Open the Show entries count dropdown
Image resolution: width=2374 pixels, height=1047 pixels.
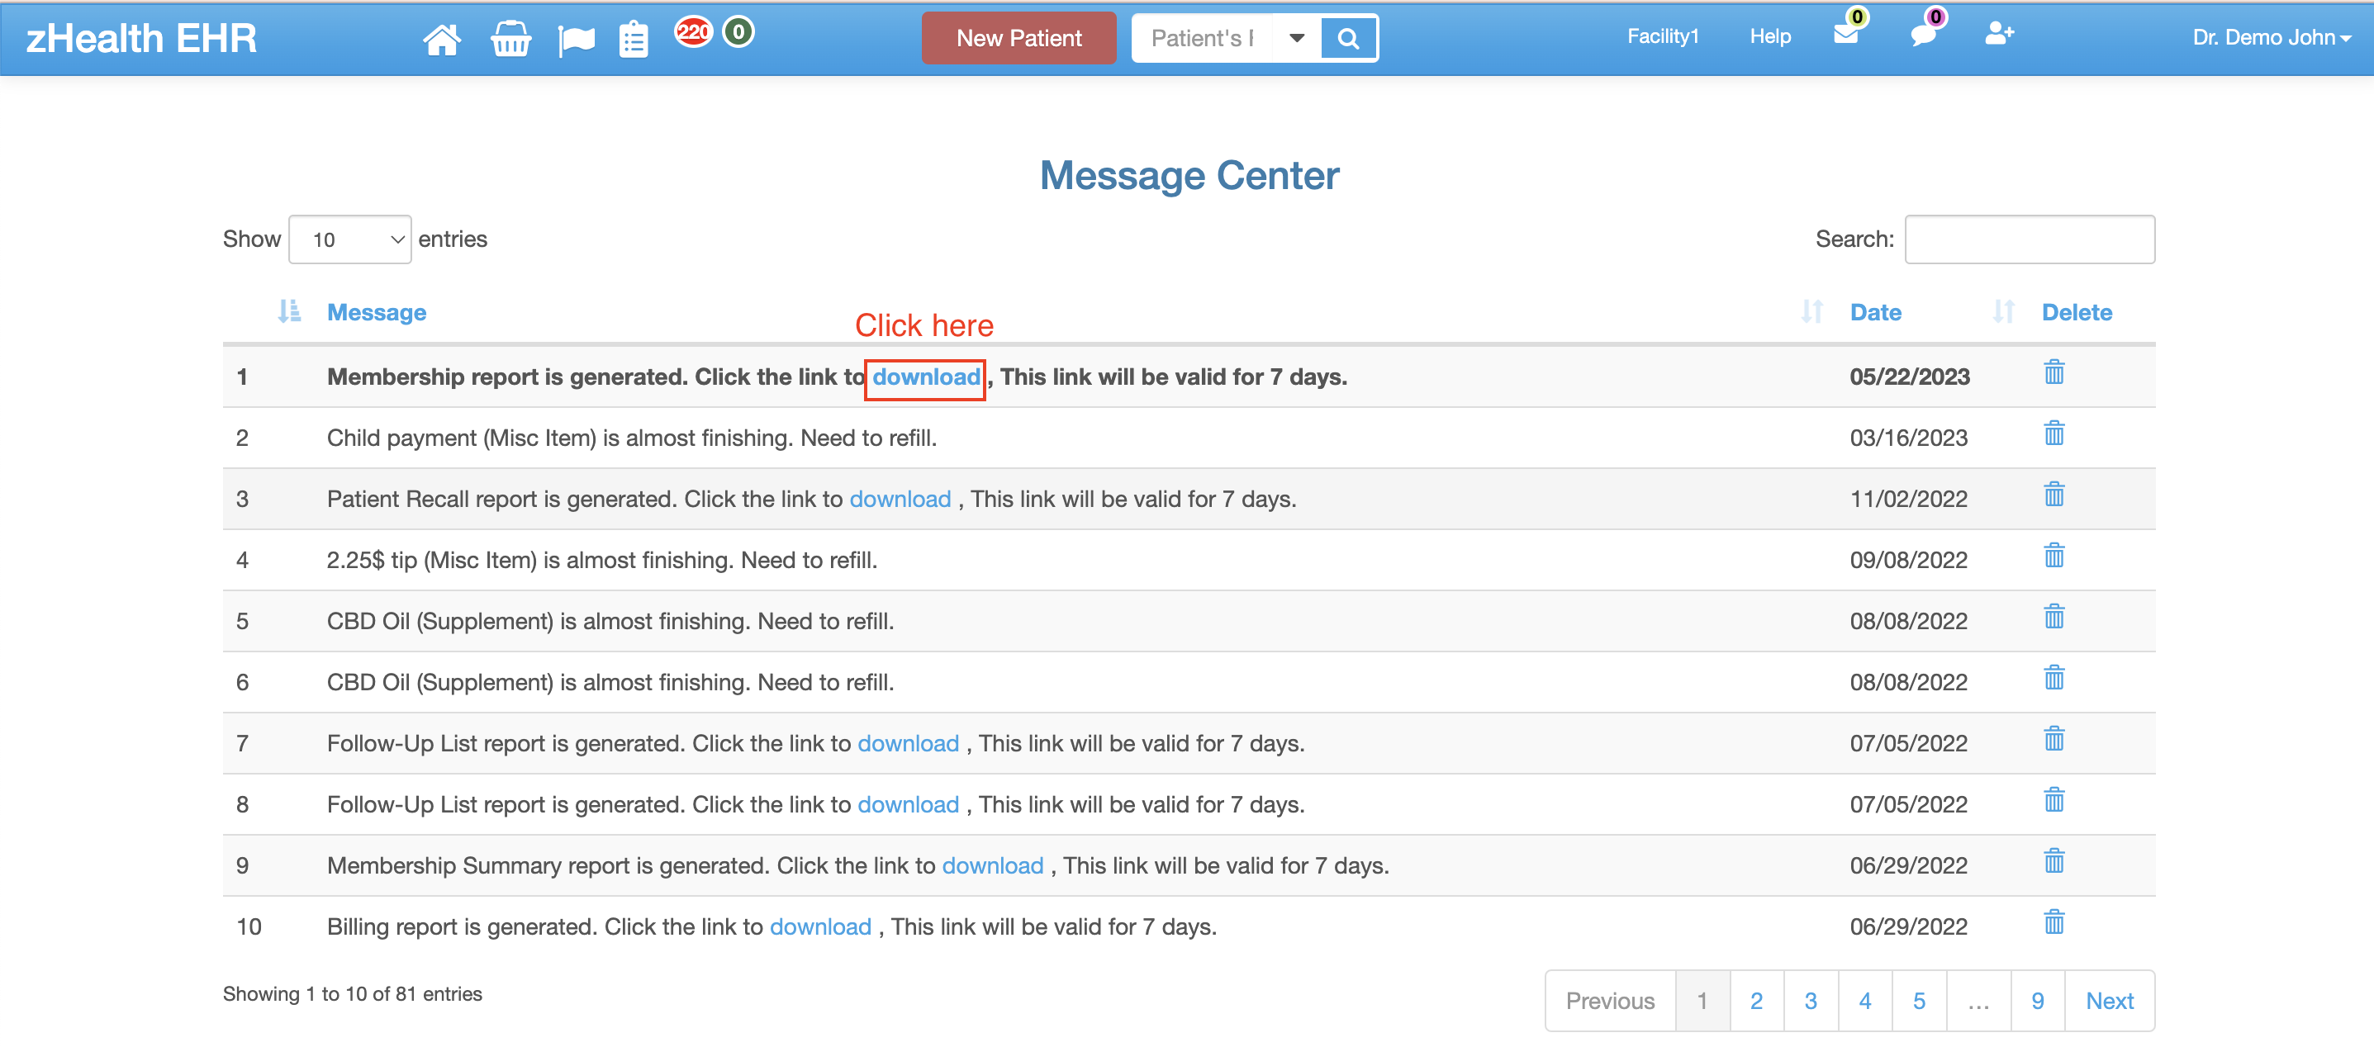(x=349, y=239)
